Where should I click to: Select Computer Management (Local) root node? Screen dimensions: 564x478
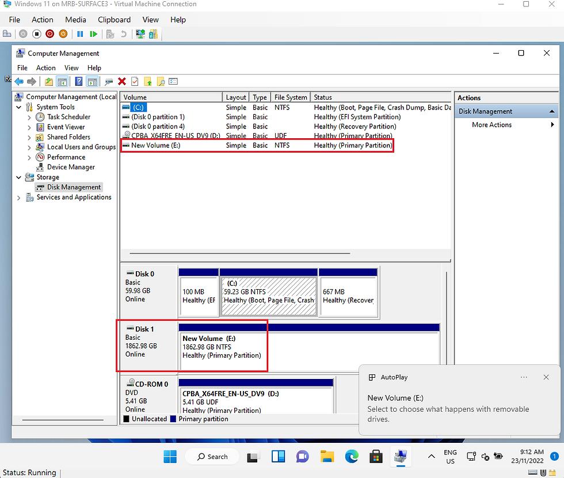pyautogui.click(x=71, y=97)
